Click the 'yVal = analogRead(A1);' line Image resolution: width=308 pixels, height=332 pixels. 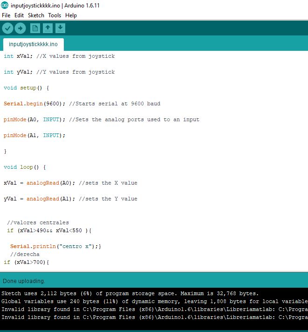pyautogui.click(x=70, y=199)
